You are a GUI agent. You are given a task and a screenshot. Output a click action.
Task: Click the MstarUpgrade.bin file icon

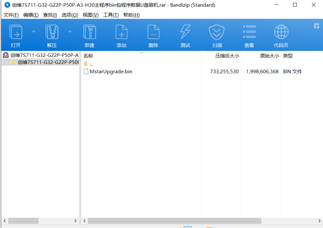86,72
